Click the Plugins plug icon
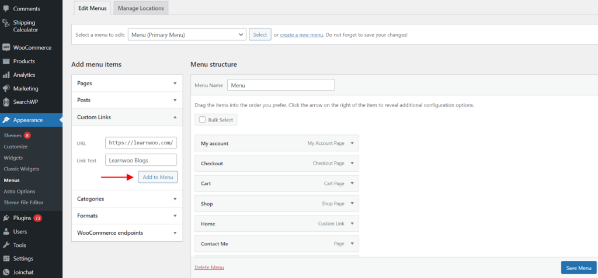 [6, 218]
